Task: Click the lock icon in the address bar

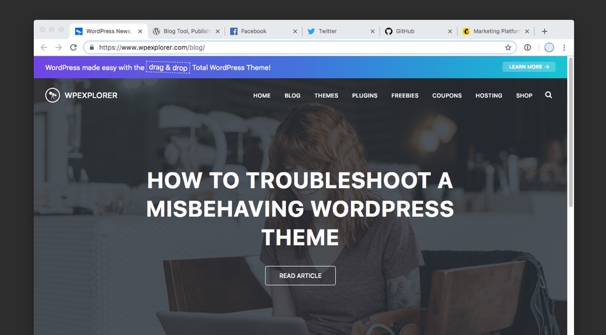Action: (x=92, y=47)
